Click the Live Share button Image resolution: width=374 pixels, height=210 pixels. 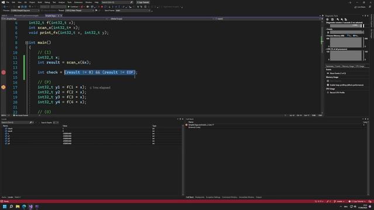[x=360, y=7]
